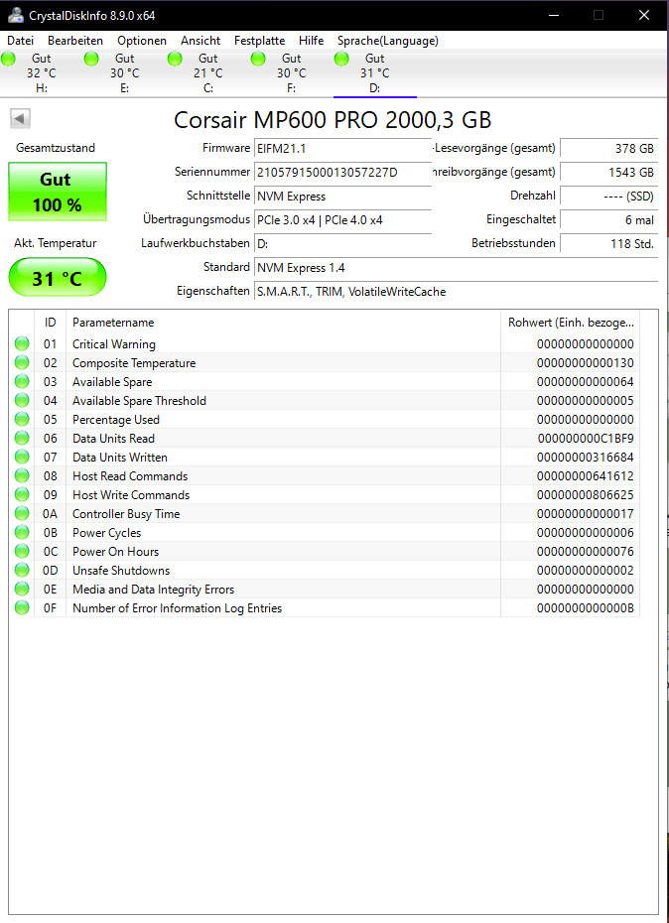Click the Schnittstelle NVM Express field
669x923 pixels.
342,197
